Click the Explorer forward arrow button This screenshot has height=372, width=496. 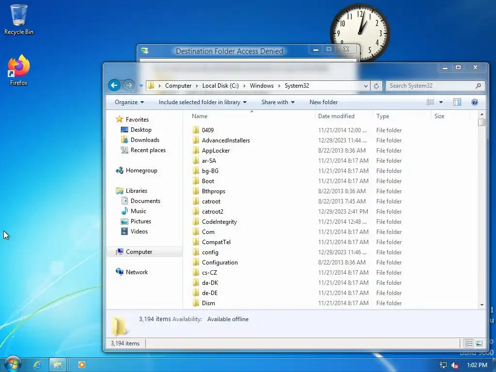pyautogui.click(x=128, y=85)
